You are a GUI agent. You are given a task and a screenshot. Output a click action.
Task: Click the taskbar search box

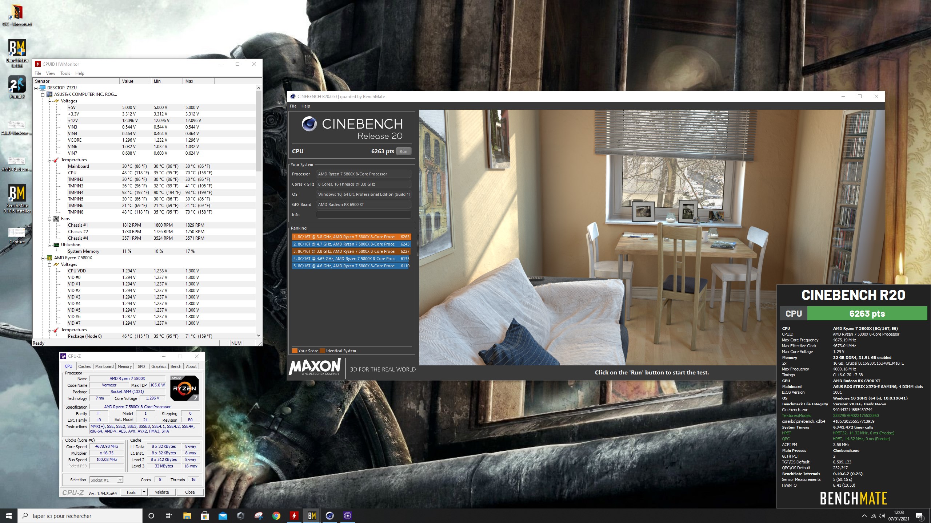tap(80, 516)
